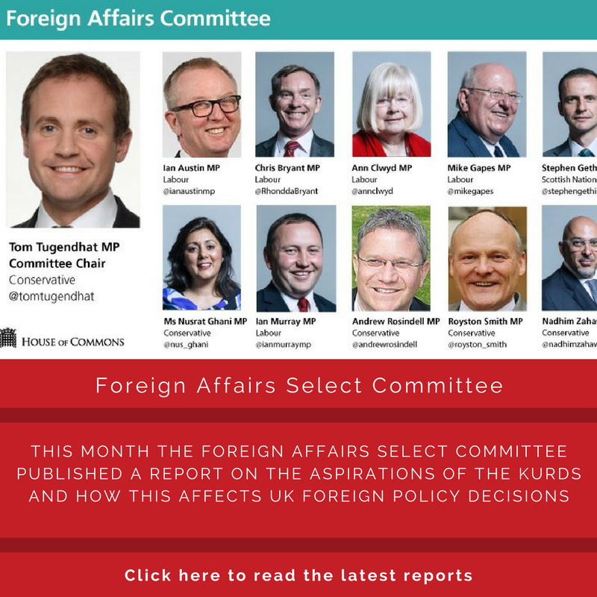The image size is (597, 597).
Task: Click the Foreign Affairs Committee header title
Action: tap(139, 18)
